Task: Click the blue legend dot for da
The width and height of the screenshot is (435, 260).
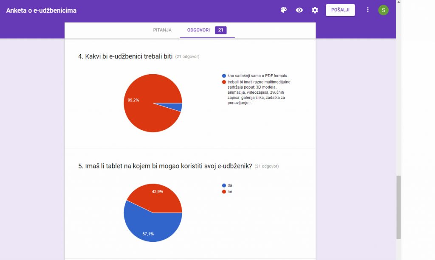Action: coord(224,185)
